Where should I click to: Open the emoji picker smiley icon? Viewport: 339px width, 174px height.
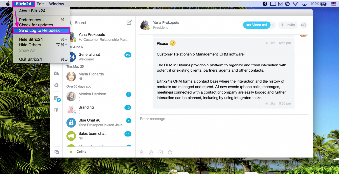click(x=170, y=152)
